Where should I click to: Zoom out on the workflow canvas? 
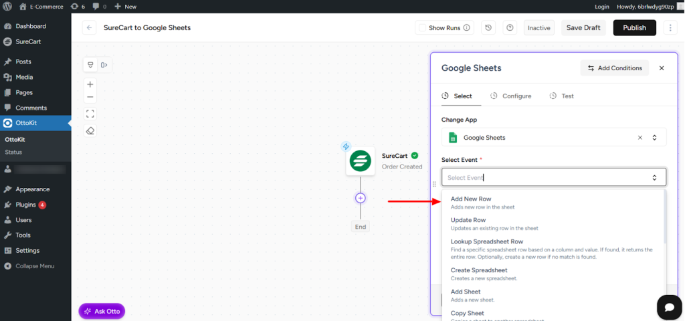pos(90,98)
